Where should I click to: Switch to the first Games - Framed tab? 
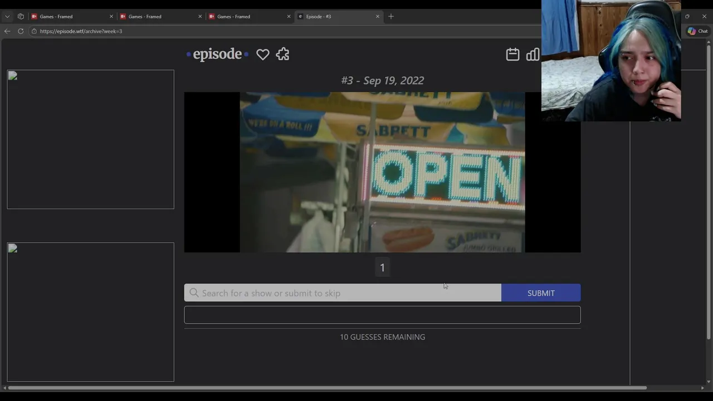[x=72, y=17]
